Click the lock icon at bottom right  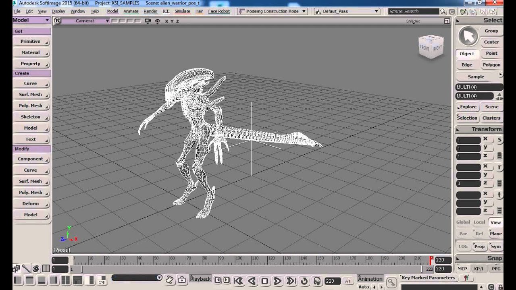click(x=500, y=287)
